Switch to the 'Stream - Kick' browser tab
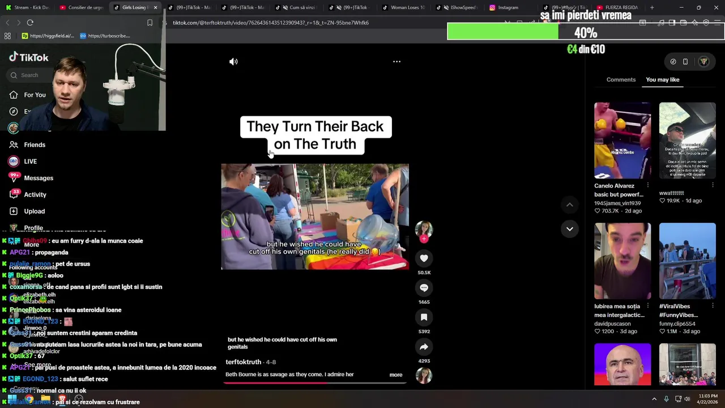The image size is (725, 408). click(x=27, y=7)
